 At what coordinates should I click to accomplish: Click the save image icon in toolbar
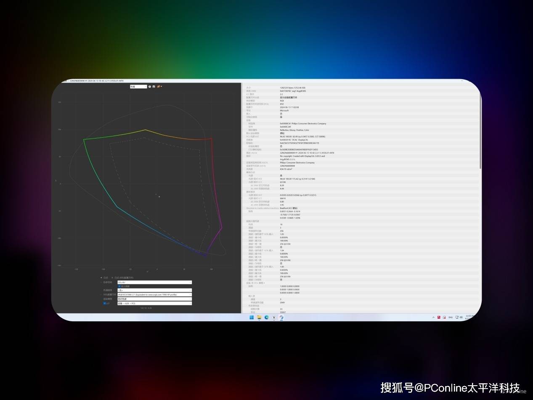[x=154, y=87]
